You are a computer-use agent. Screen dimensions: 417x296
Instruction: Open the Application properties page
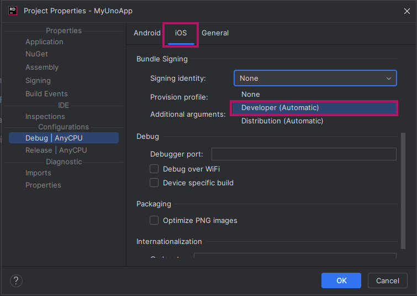(x=44, y=42)
